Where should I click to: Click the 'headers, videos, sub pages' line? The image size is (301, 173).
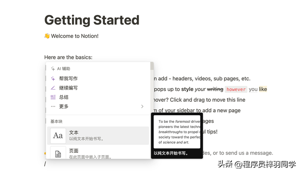pyautogui.click(x=202, y=78)
